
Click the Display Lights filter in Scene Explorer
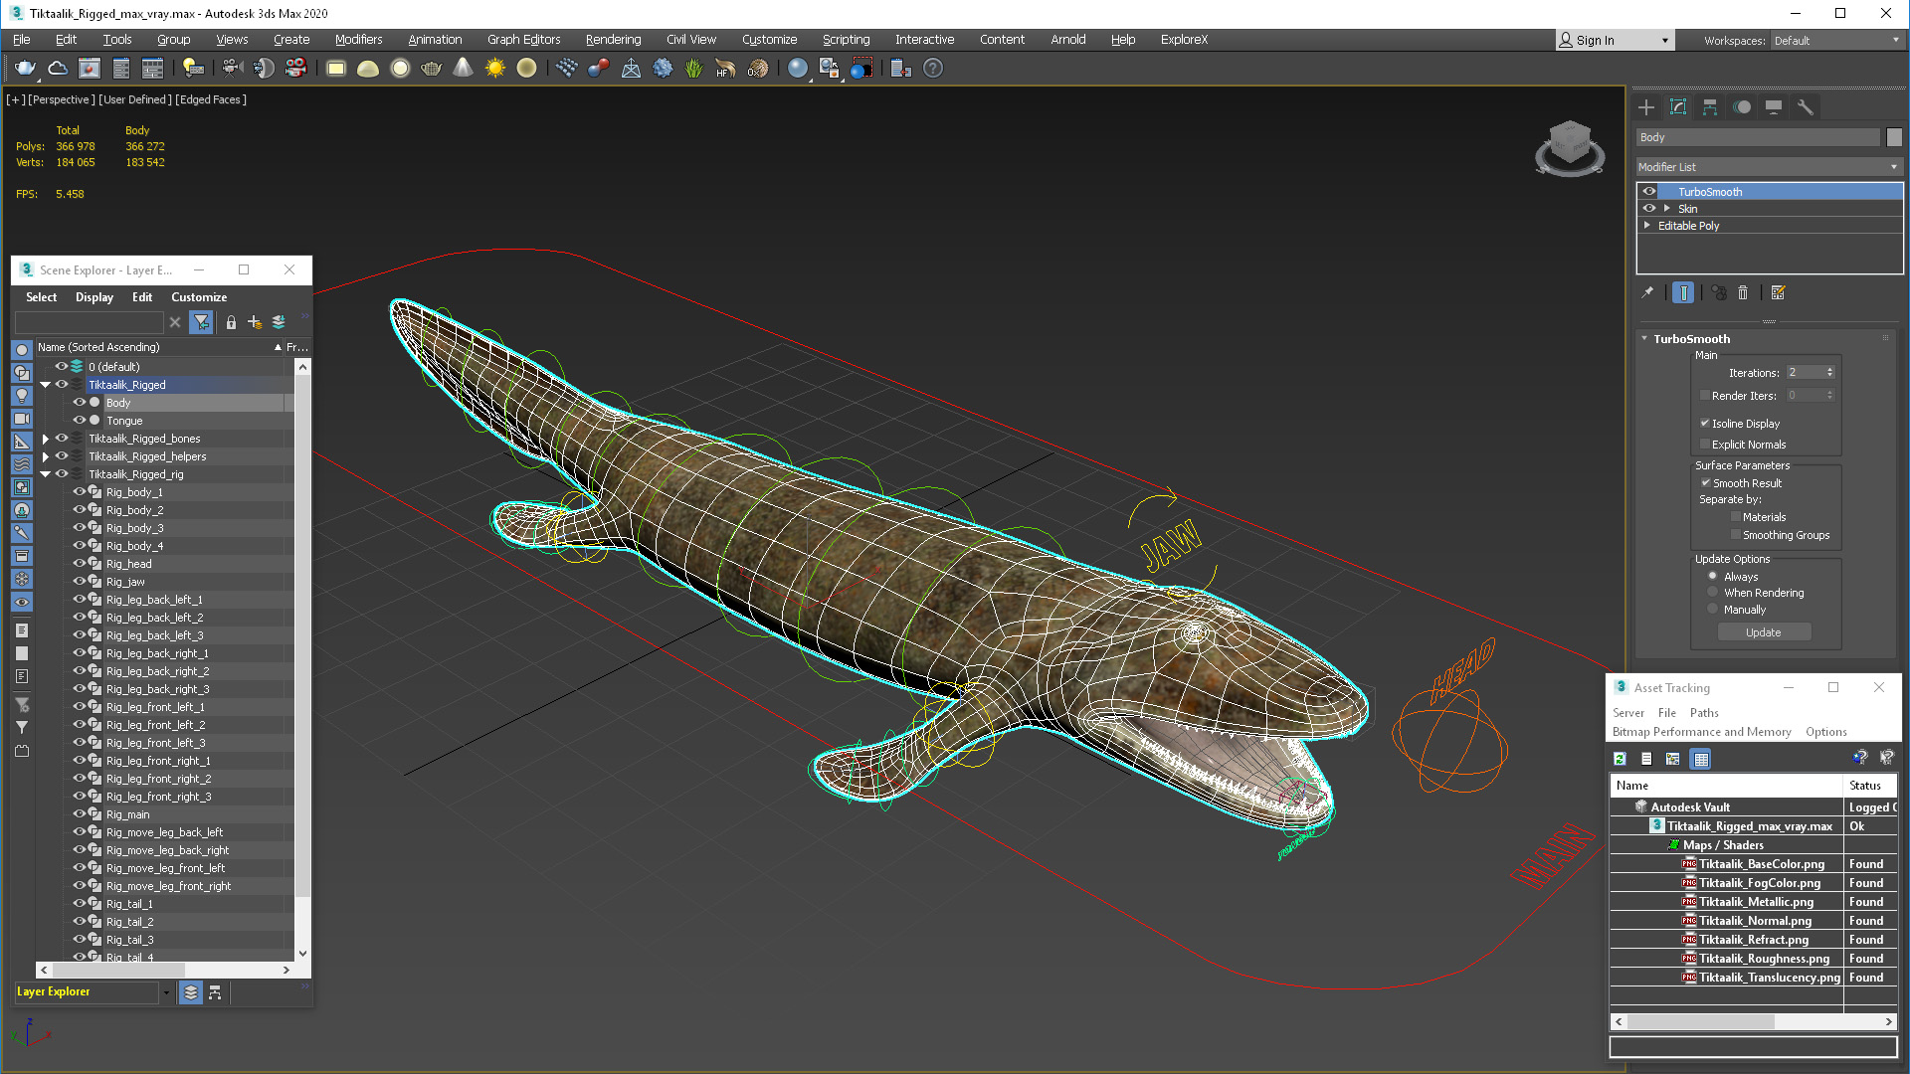pos(21,396)
